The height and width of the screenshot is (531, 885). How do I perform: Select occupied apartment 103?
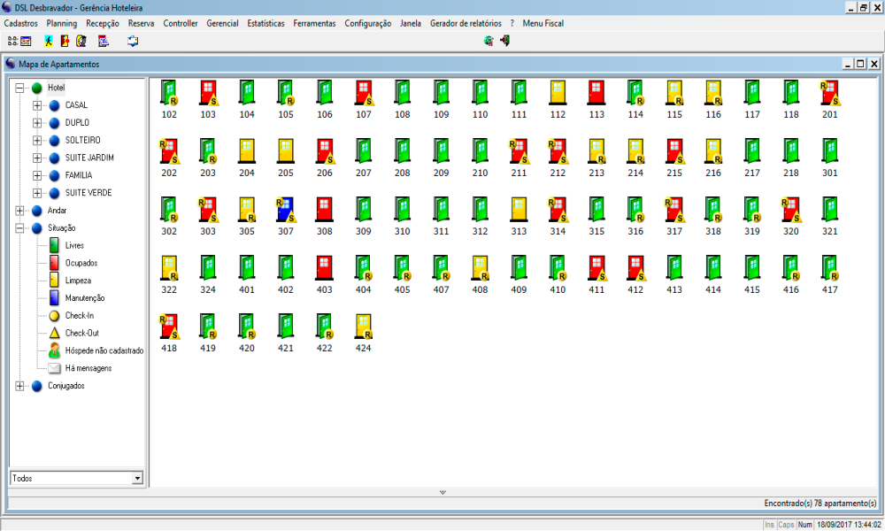[x=208, y=93]
